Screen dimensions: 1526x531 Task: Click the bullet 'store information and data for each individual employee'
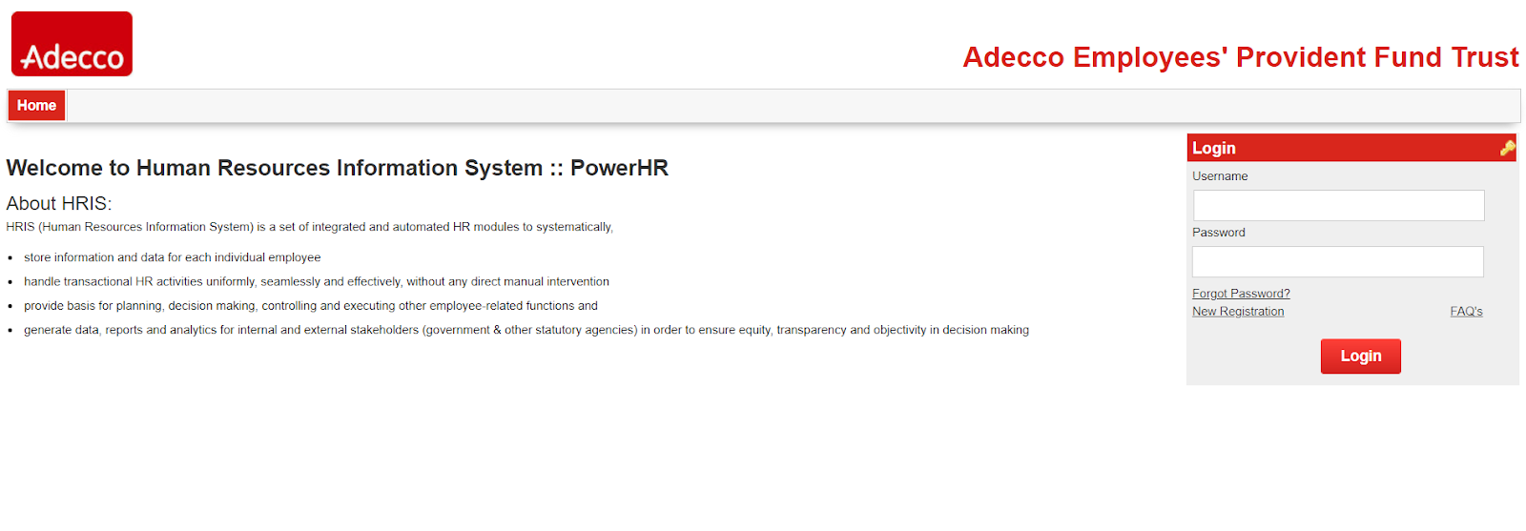[x=172, y=257]
